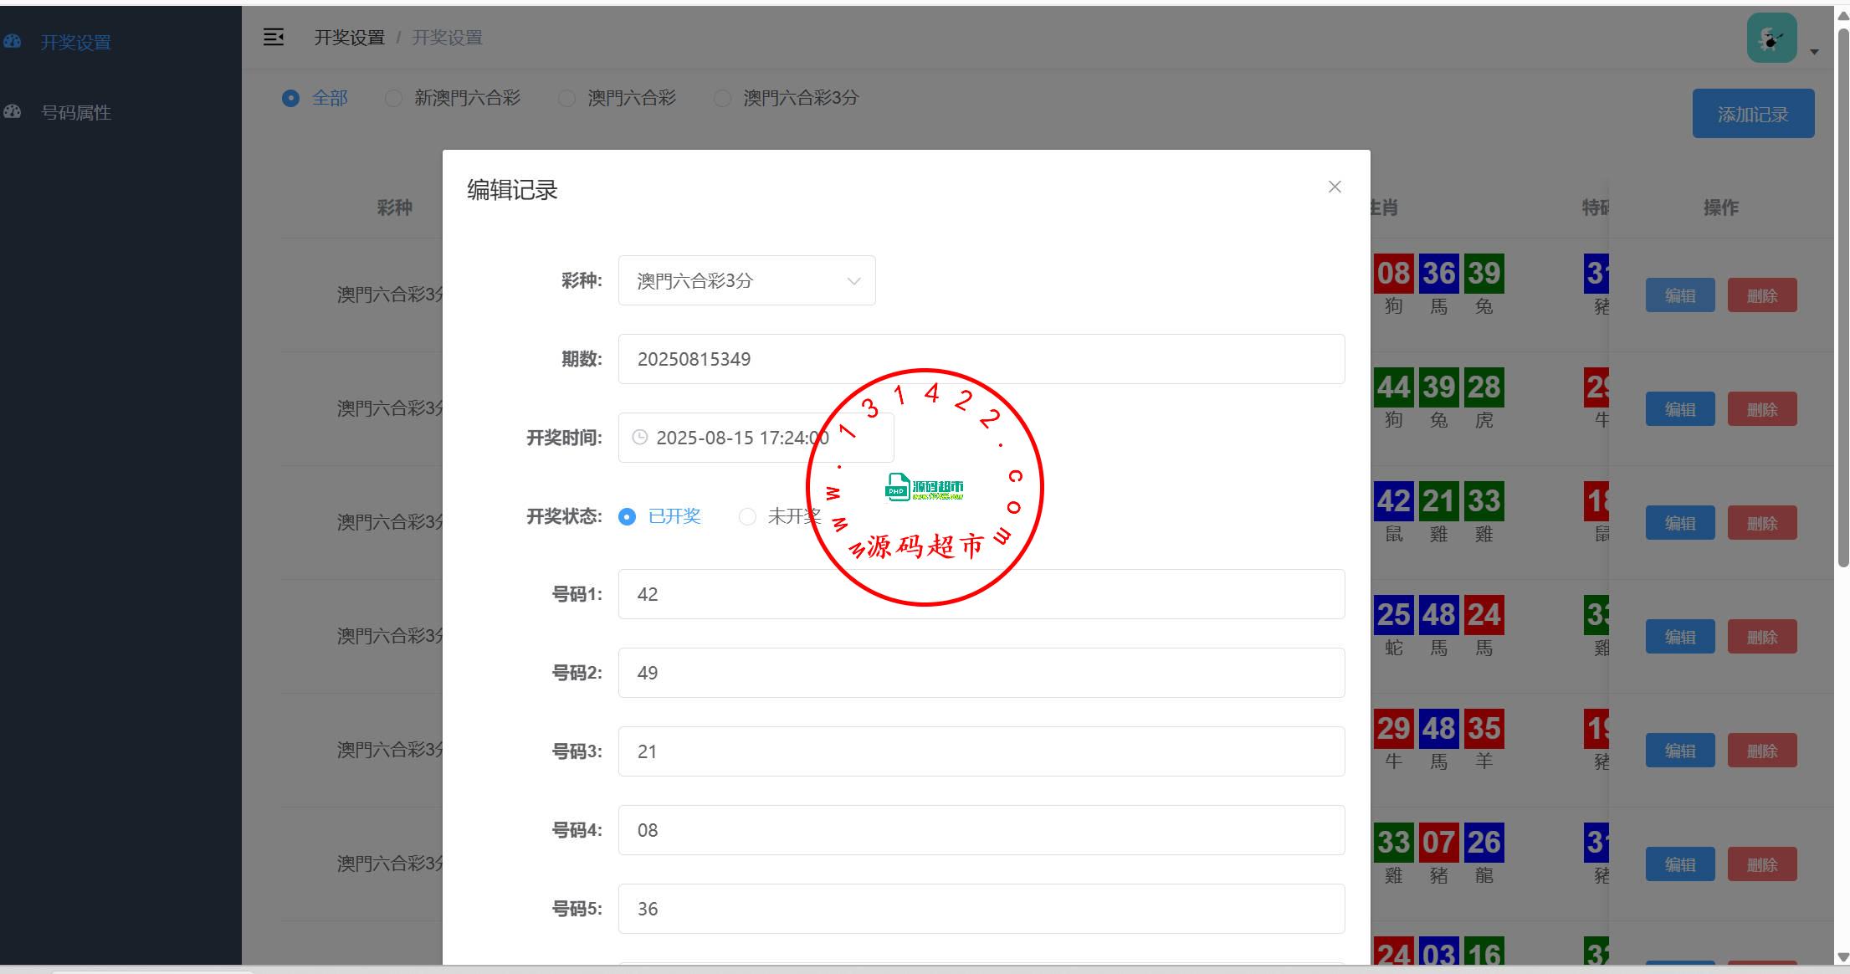Click the 号码2 input field
The image size is (1850, 974).
tap(981, 673)
